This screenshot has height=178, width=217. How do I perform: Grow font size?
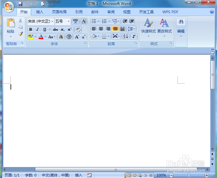[x=77, y=37]
